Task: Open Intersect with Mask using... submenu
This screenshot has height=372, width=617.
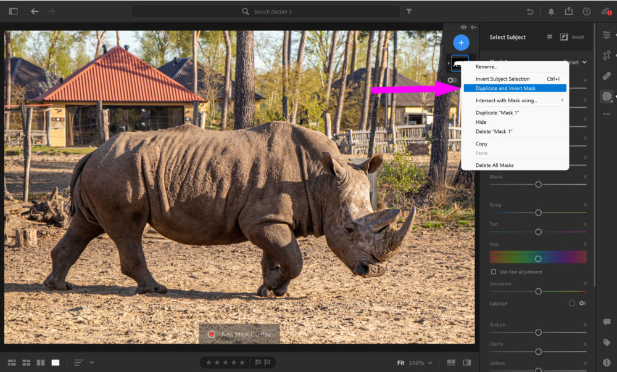Action: point(515,100)
